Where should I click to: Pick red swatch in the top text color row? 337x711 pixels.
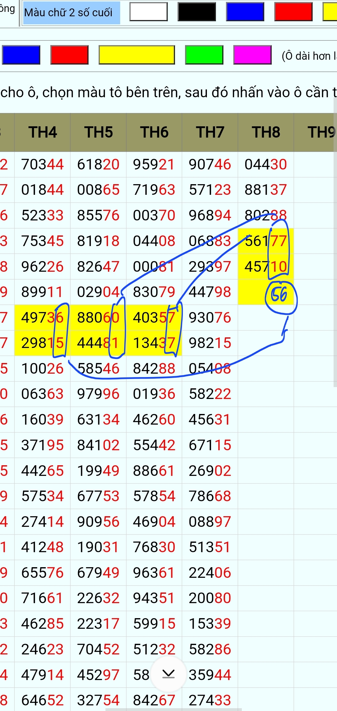(x=293, y=12)
